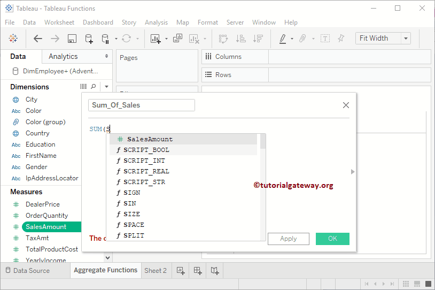The image size is (435, 290).
Task: Select SIGN function suggestion
Action: [183, 193]
